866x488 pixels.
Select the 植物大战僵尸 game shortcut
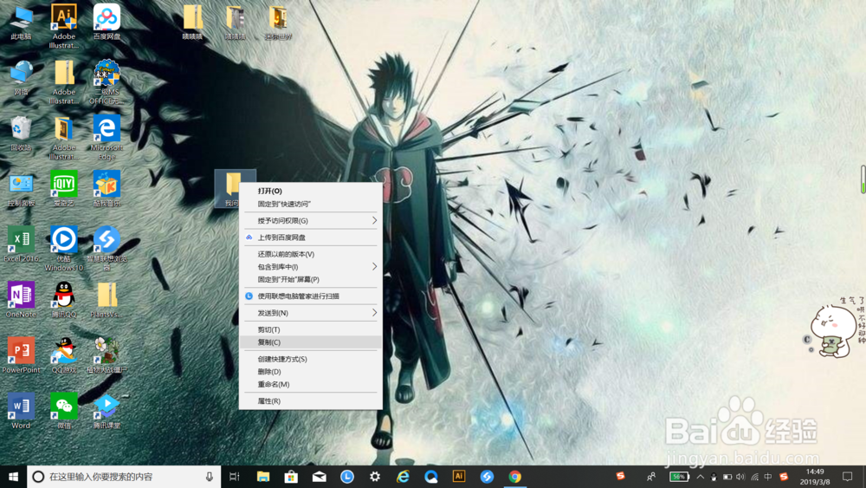pyautogui.click(x=107, y=355)
